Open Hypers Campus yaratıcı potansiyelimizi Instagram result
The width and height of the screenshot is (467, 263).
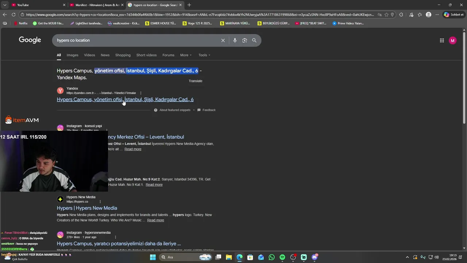pyautogui.click(x=119, y=244)
